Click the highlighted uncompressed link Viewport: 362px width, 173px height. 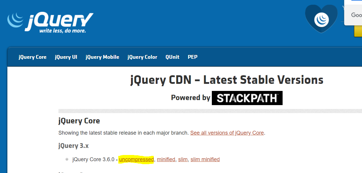(136, 159)
